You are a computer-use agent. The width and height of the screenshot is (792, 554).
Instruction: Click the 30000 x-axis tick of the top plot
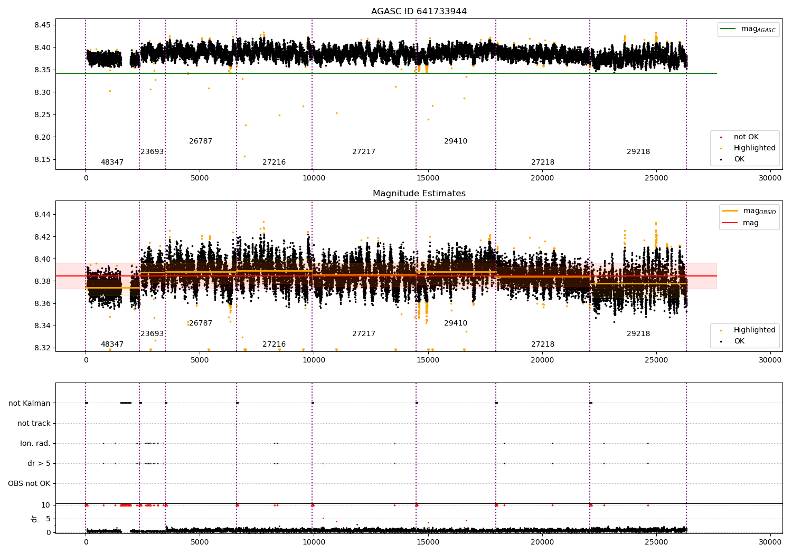770,178
